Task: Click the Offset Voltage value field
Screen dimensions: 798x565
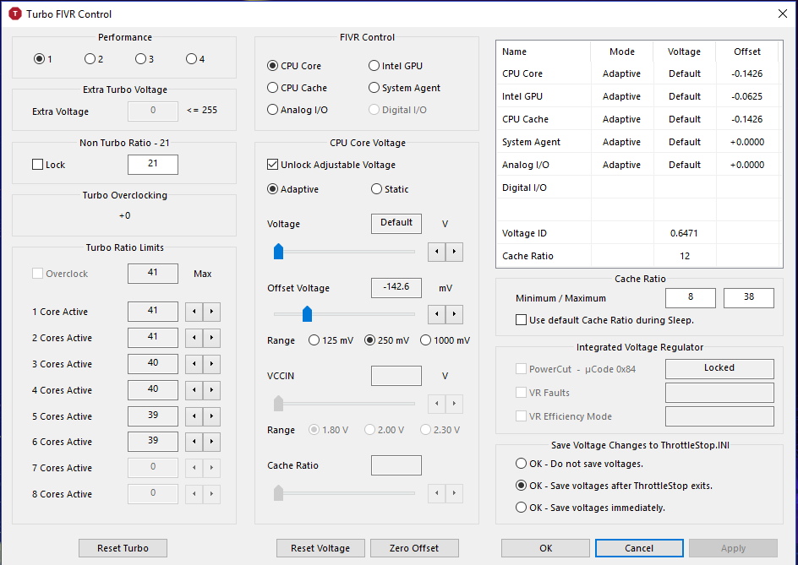Action: pos(396,288)
